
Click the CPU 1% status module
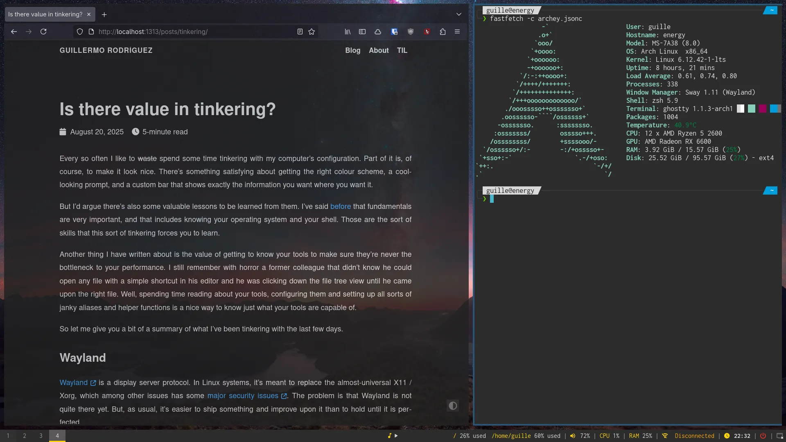pyautogui.click(x=610, y=436)
